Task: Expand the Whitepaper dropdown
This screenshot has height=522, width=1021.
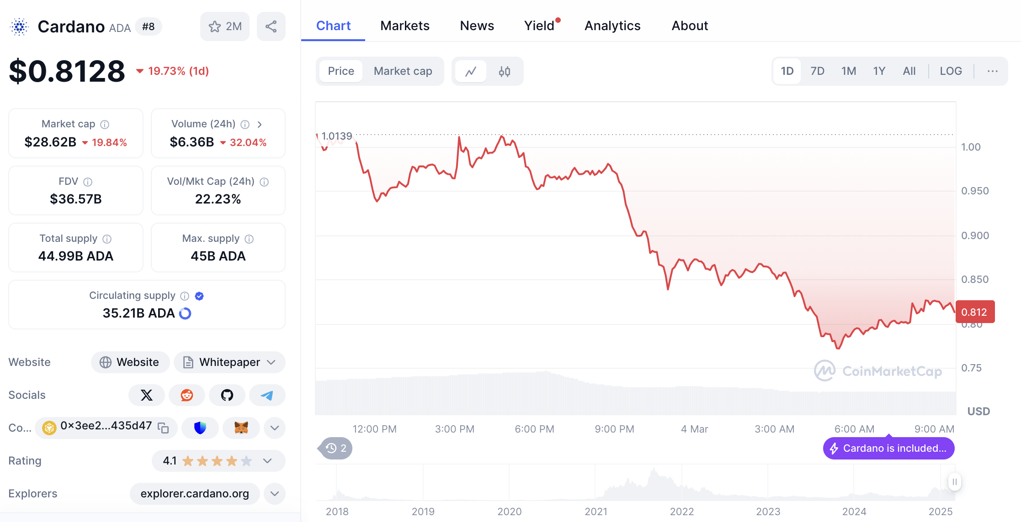Action: point(271,362)
